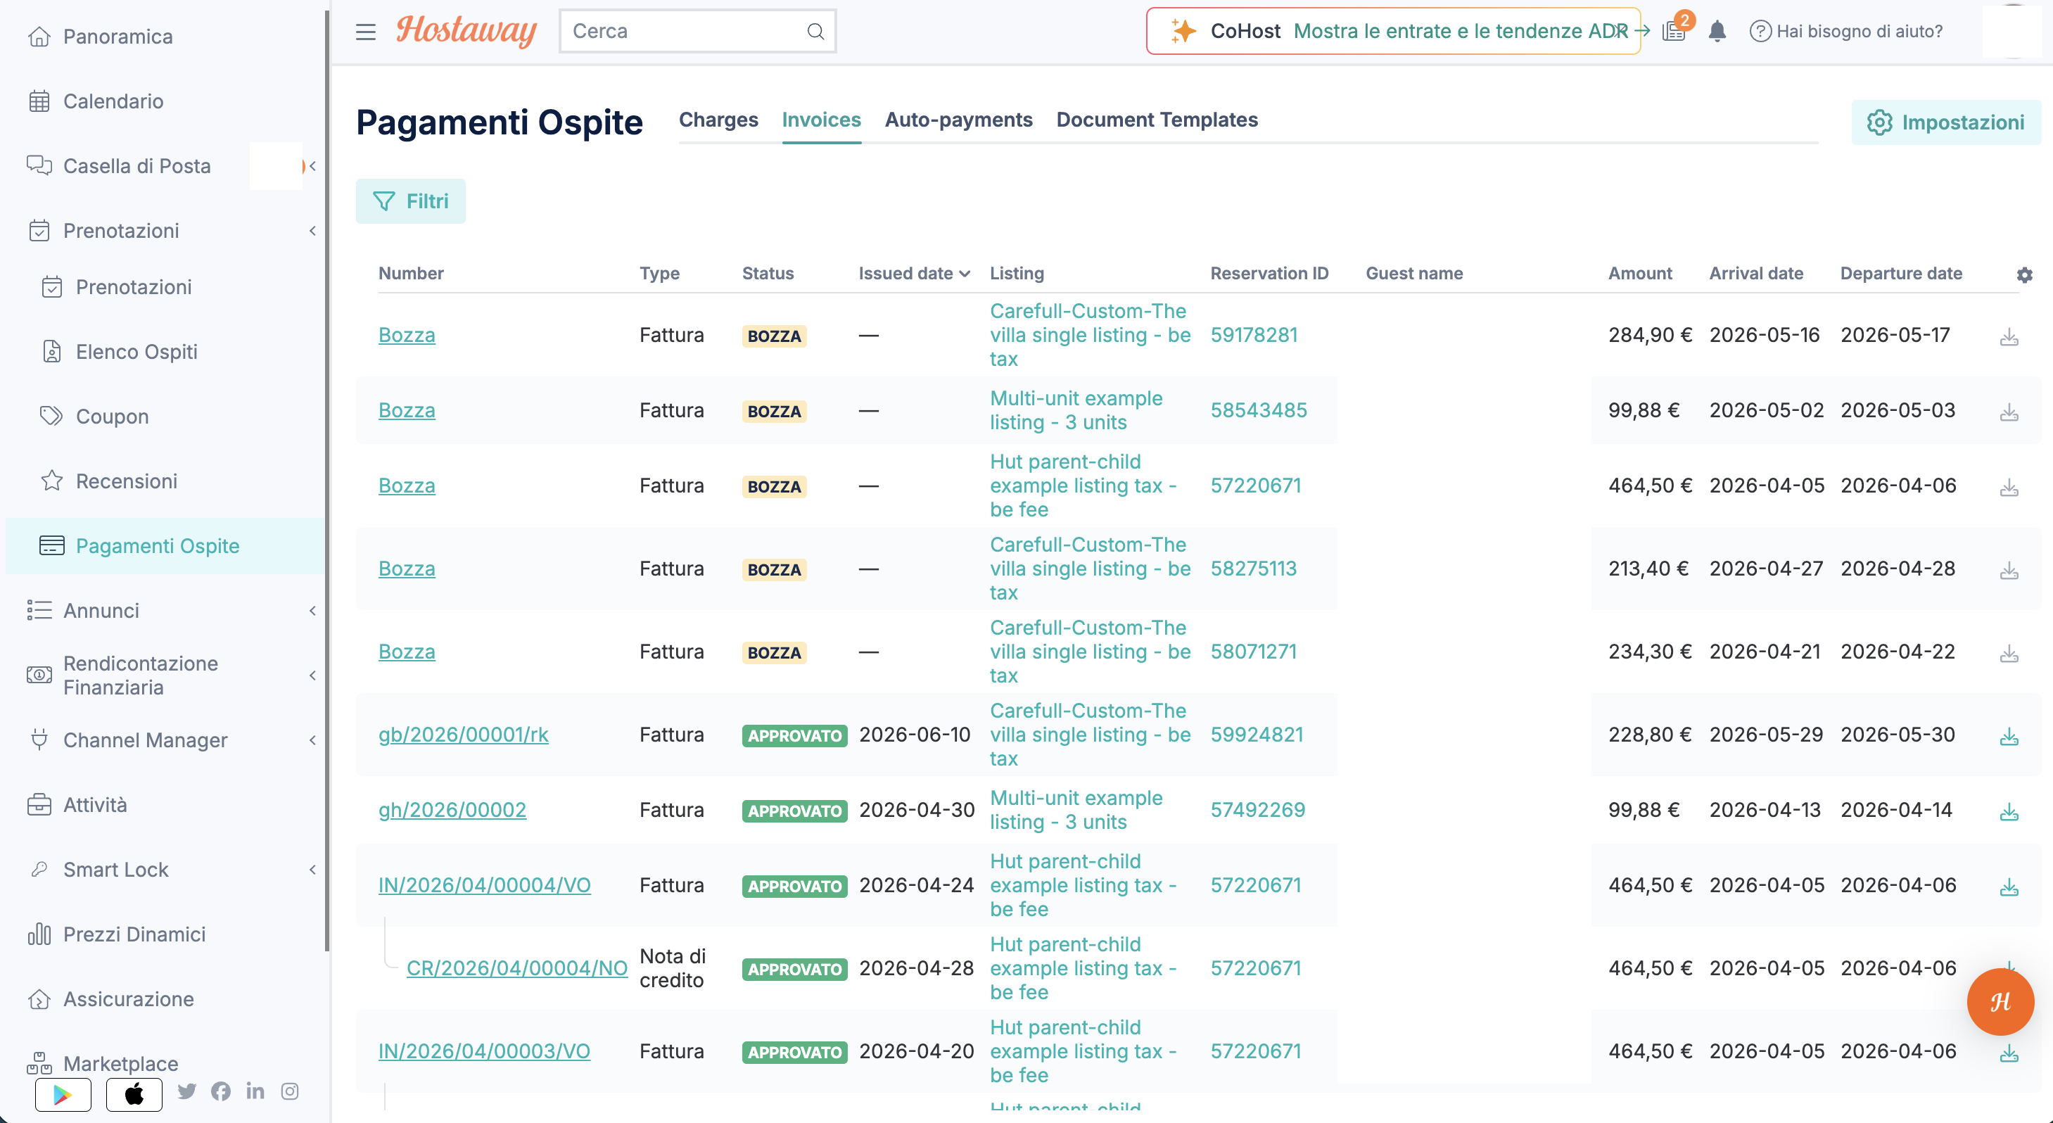Screen dimensions: 2053x1123
Task: Open the Document Templates tab
Action: 1157,120
